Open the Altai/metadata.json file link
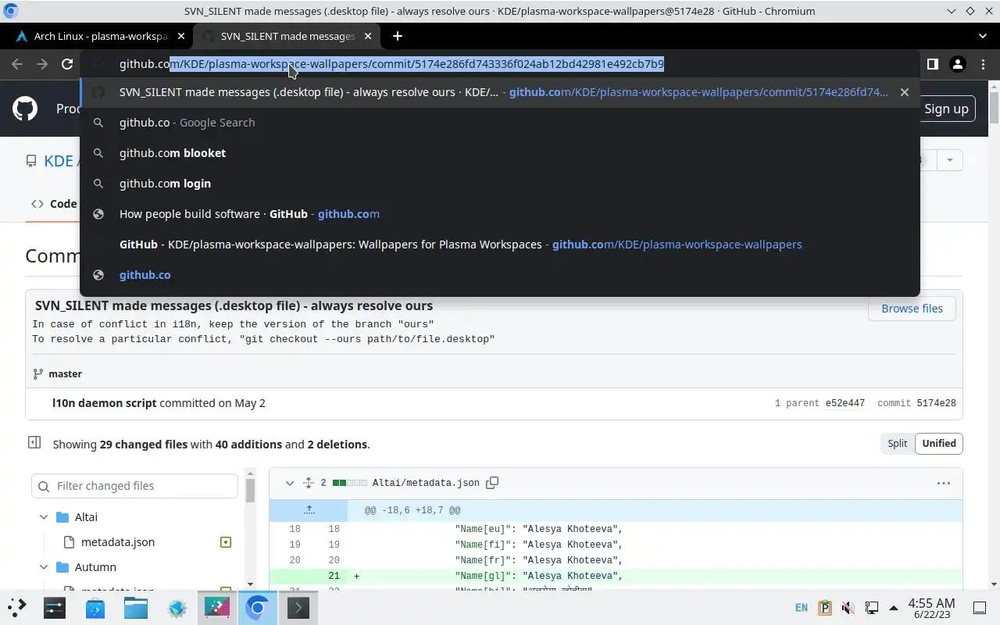The height and width of the screenshot is (625, 1000). (426, 483)
